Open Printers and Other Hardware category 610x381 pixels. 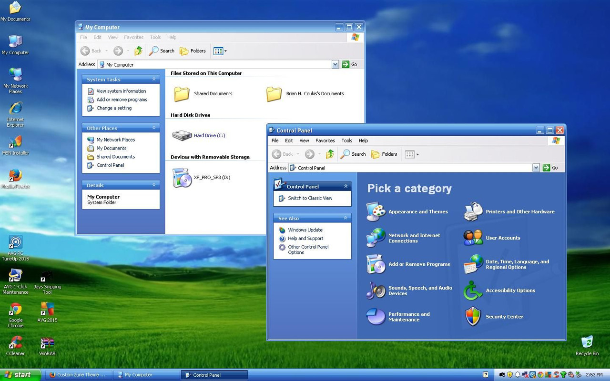point(509,211)
